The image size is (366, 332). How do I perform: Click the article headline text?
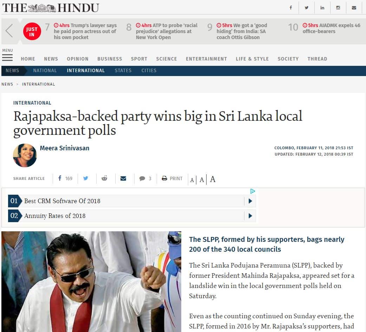coord(158,123)
